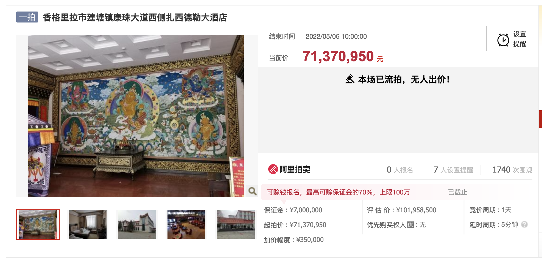
Task: Click the gavel icon beside 本场已流拍
Action: point(350,79)
